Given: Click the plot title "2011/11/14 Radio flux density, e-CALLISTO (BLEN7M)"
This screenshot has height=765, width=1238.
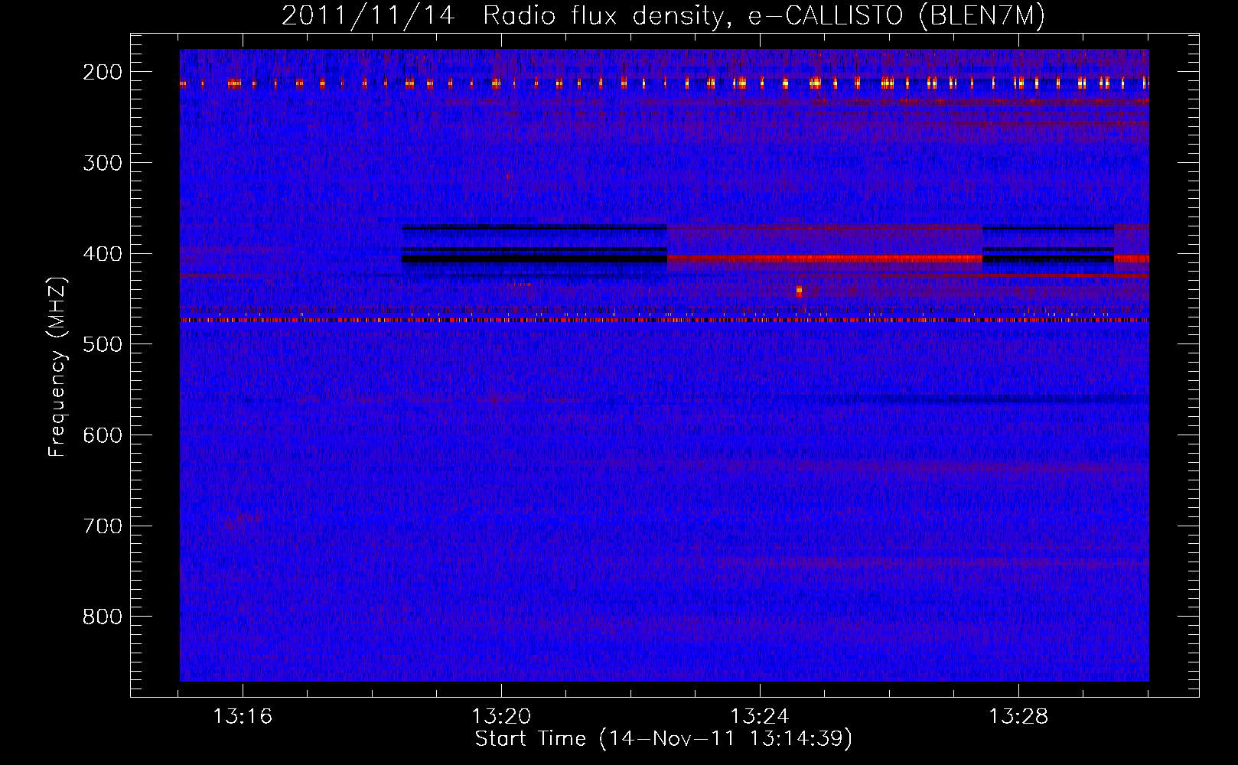Looking at the screenshot, I should [x=663, y=16].
